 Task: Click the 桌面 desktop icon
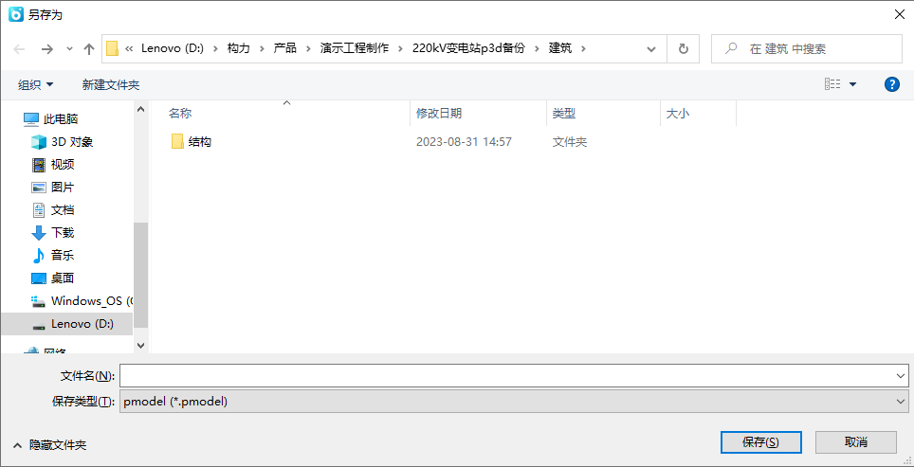(x=39, y=278)
